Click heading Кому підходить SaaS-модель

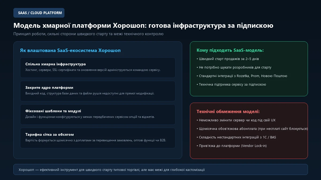(x=230, y=50)
